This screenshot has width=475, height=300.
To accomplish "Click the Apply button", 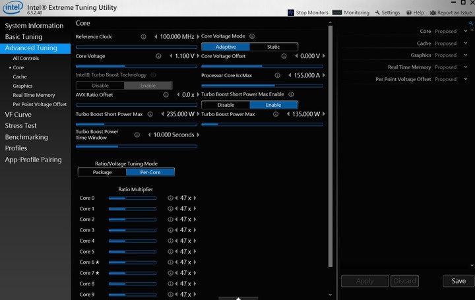I will pos(365,281).
